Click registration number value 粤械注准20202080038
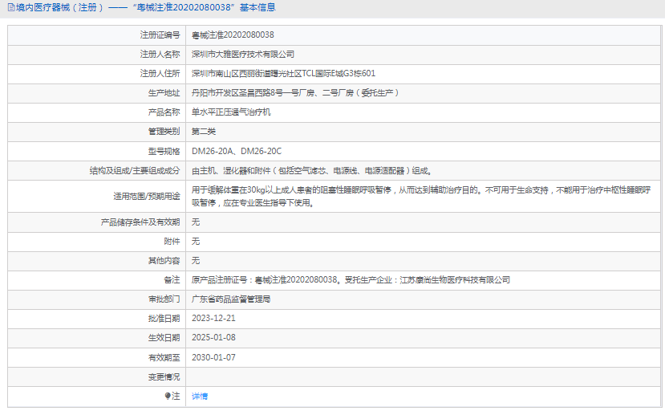665x411 pixels. click(233, 35)
